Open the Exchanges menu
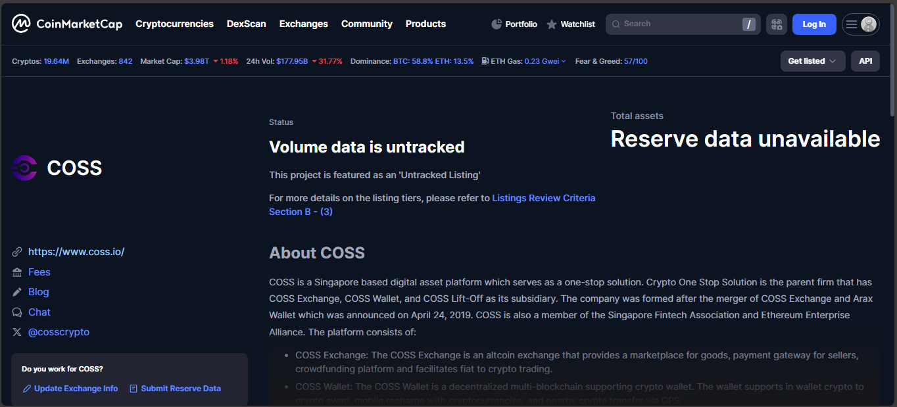Screen dimensions: 897x407 pos(303,24)
